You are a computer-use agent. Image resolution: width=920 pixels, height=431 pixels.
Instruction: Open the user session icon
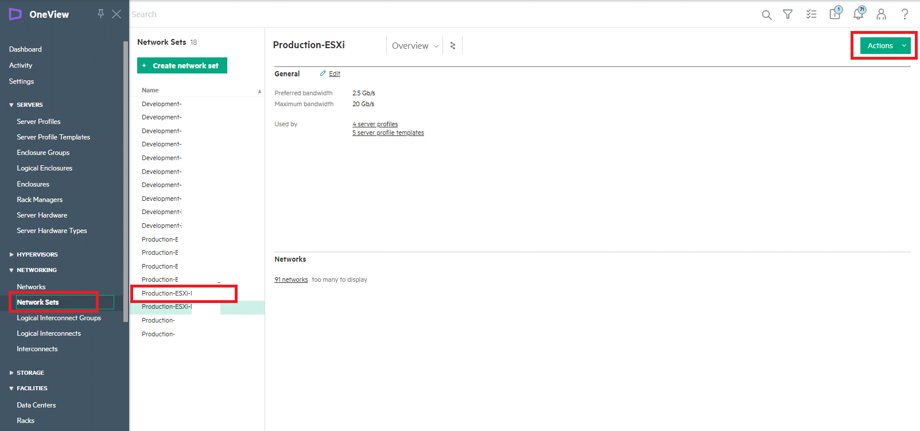click(x=881, y=14)
